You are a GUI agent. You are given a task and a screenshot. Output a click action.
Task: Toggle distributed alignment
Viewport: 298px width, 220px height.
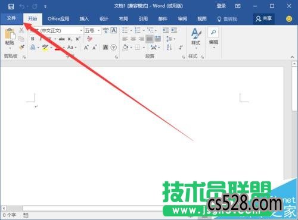[x=157, y=39]
